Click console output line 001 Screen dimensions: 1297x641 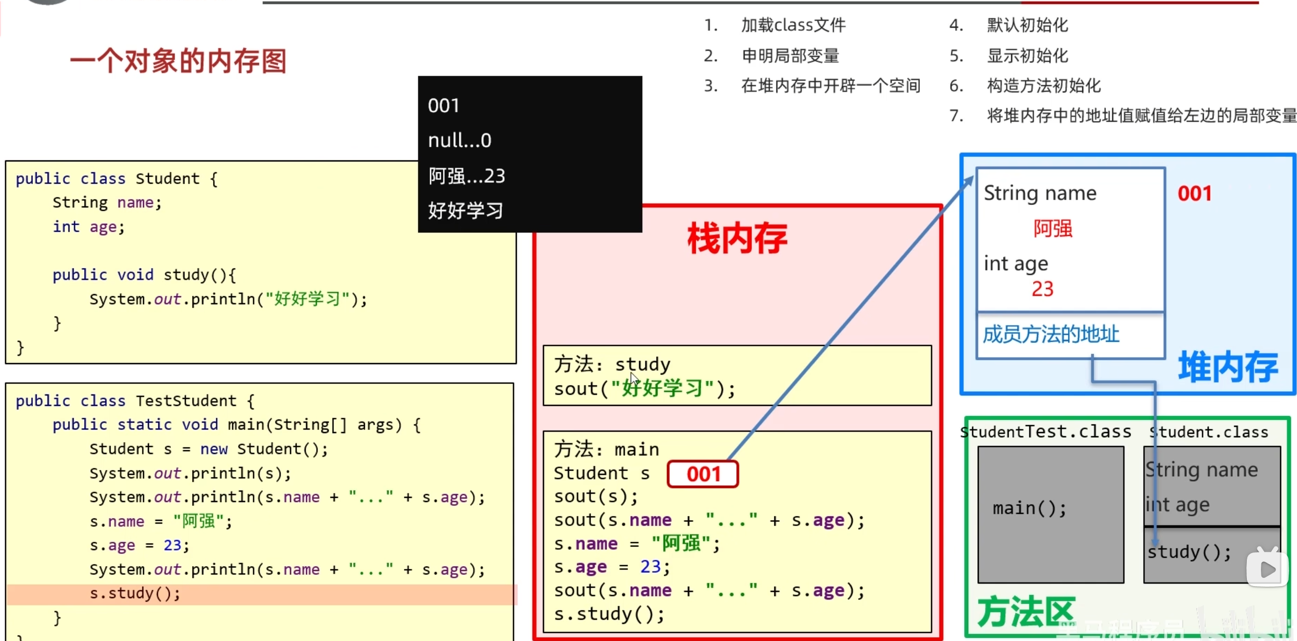click(444, 106)
